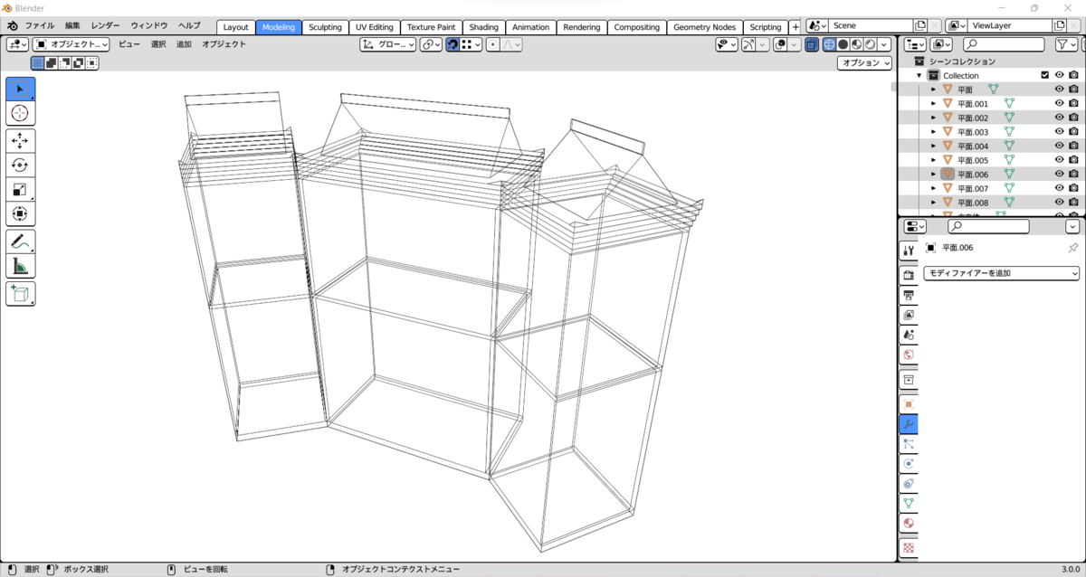Switch to the UV Editing workspace tab

click(375, 27)
